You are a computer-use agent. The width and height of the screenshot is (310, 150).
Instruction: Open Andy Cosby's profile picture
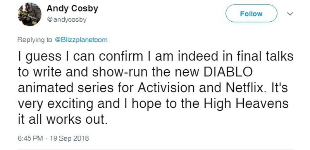30,14
